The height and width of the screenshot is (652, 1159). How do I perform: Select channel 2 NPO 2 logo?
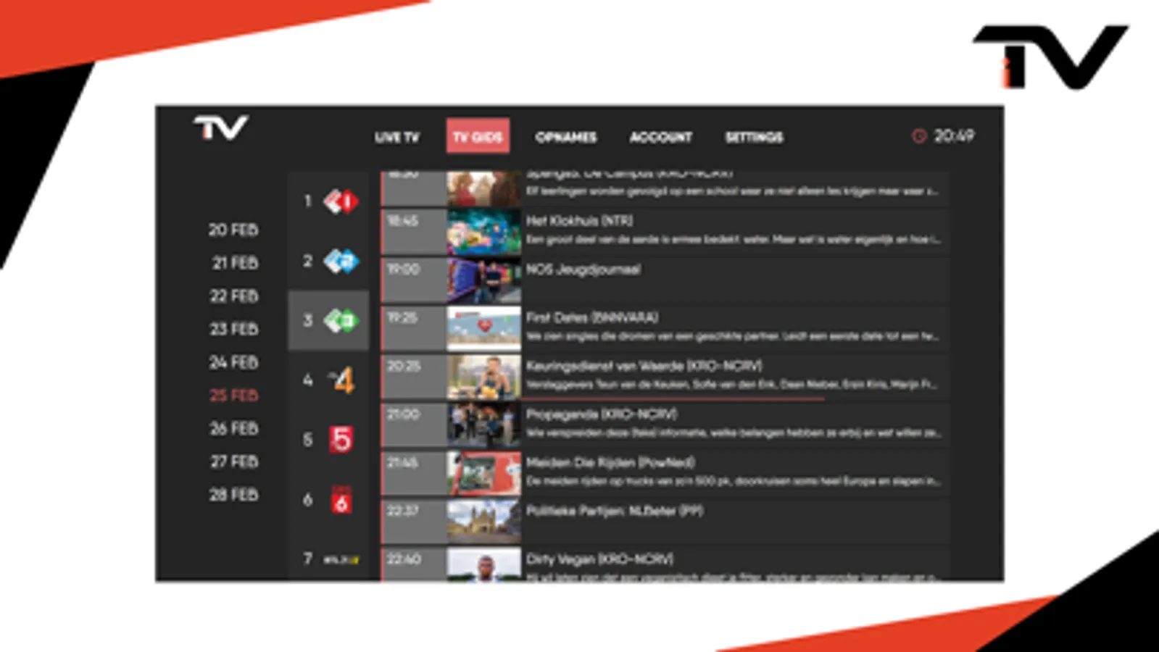tap(341, 261)
